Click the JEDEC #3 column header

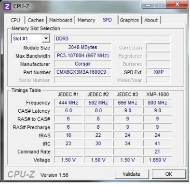(x=127, y=94)
